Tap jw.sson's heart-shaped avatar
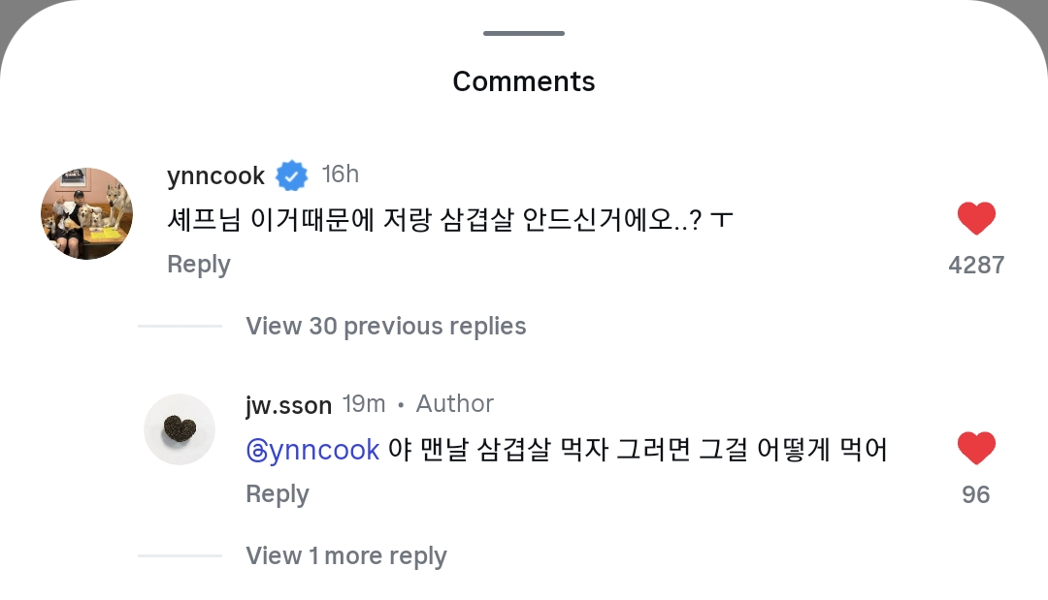Screen dimensions: 1048x600 [180, 429]
